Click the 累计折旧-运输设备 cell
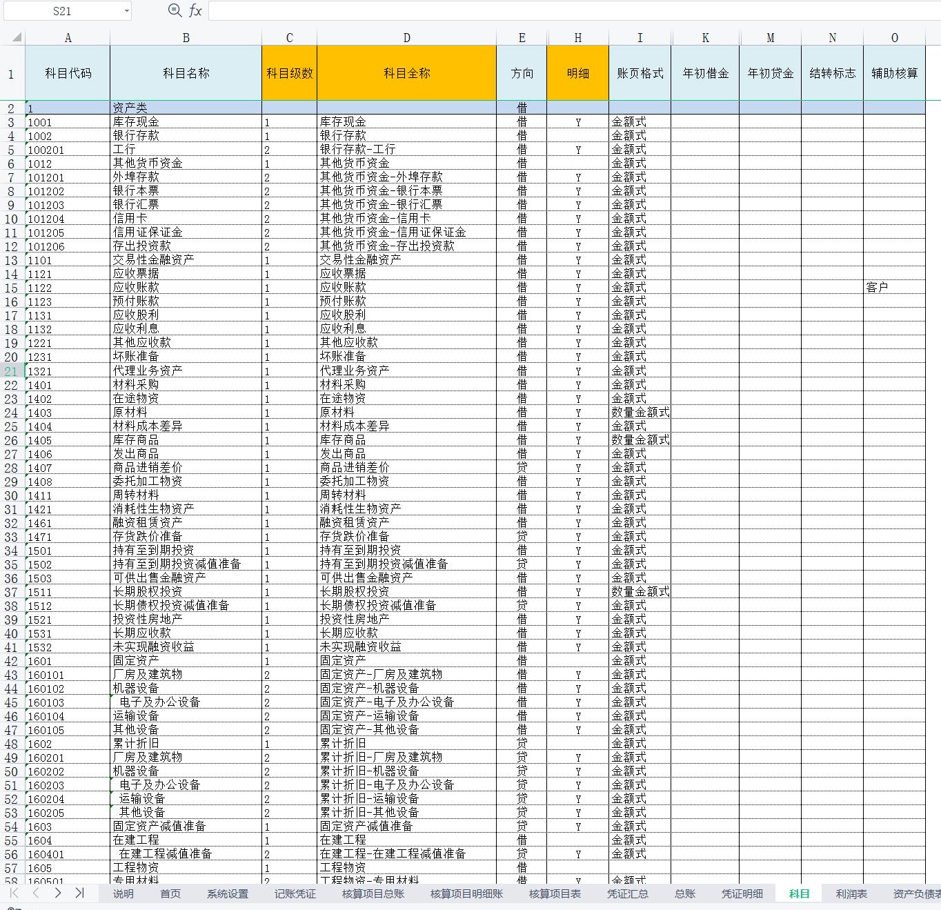This screenshot has height=910, width=941. tap(407, 799)
